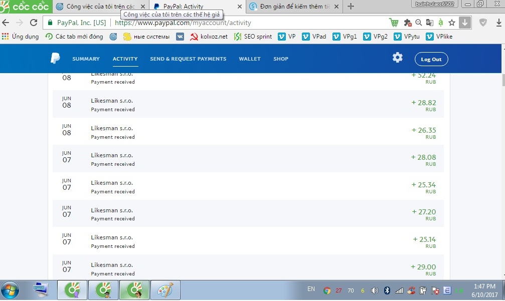Open the Jun 07 payment of + 25.34 RUB

click(248, 186)
